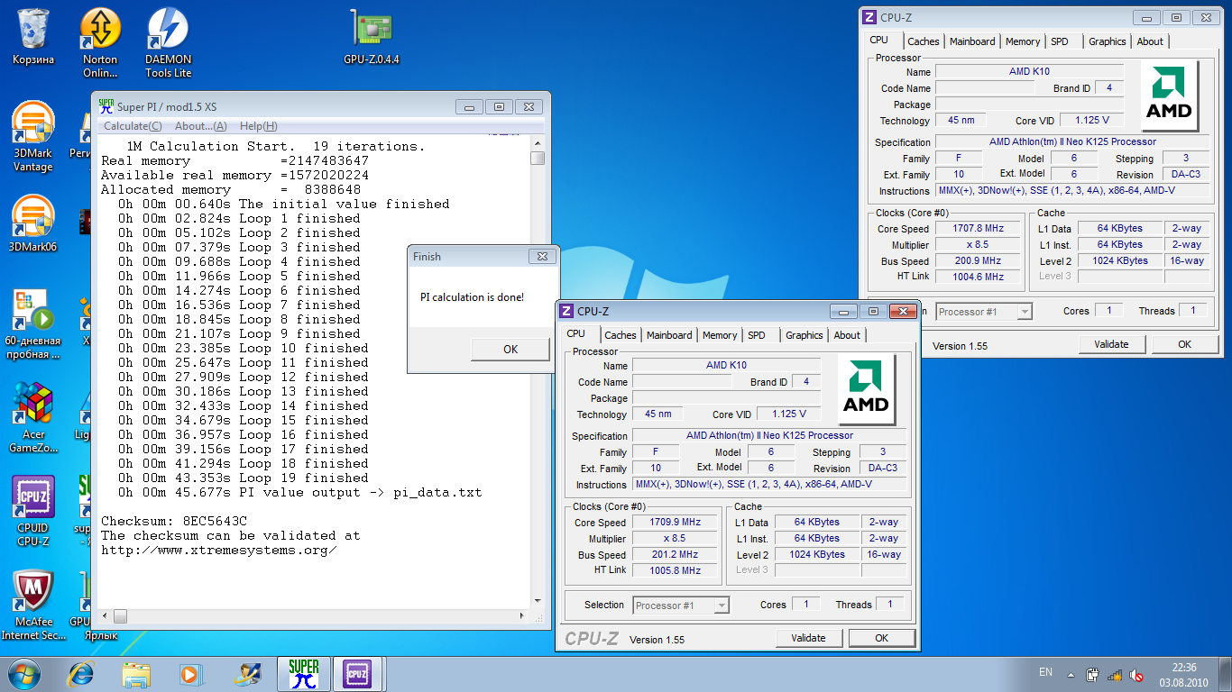Image resolution: width=1232 pixels, height=692 pixels.
Task: Open the Recycle Bin (Корзина) desktop icon
Action: pos(33,37)
